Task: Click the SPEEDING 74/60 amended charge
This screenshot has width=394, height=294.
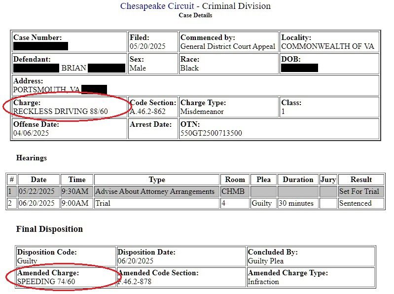Action: coord(46,282)
